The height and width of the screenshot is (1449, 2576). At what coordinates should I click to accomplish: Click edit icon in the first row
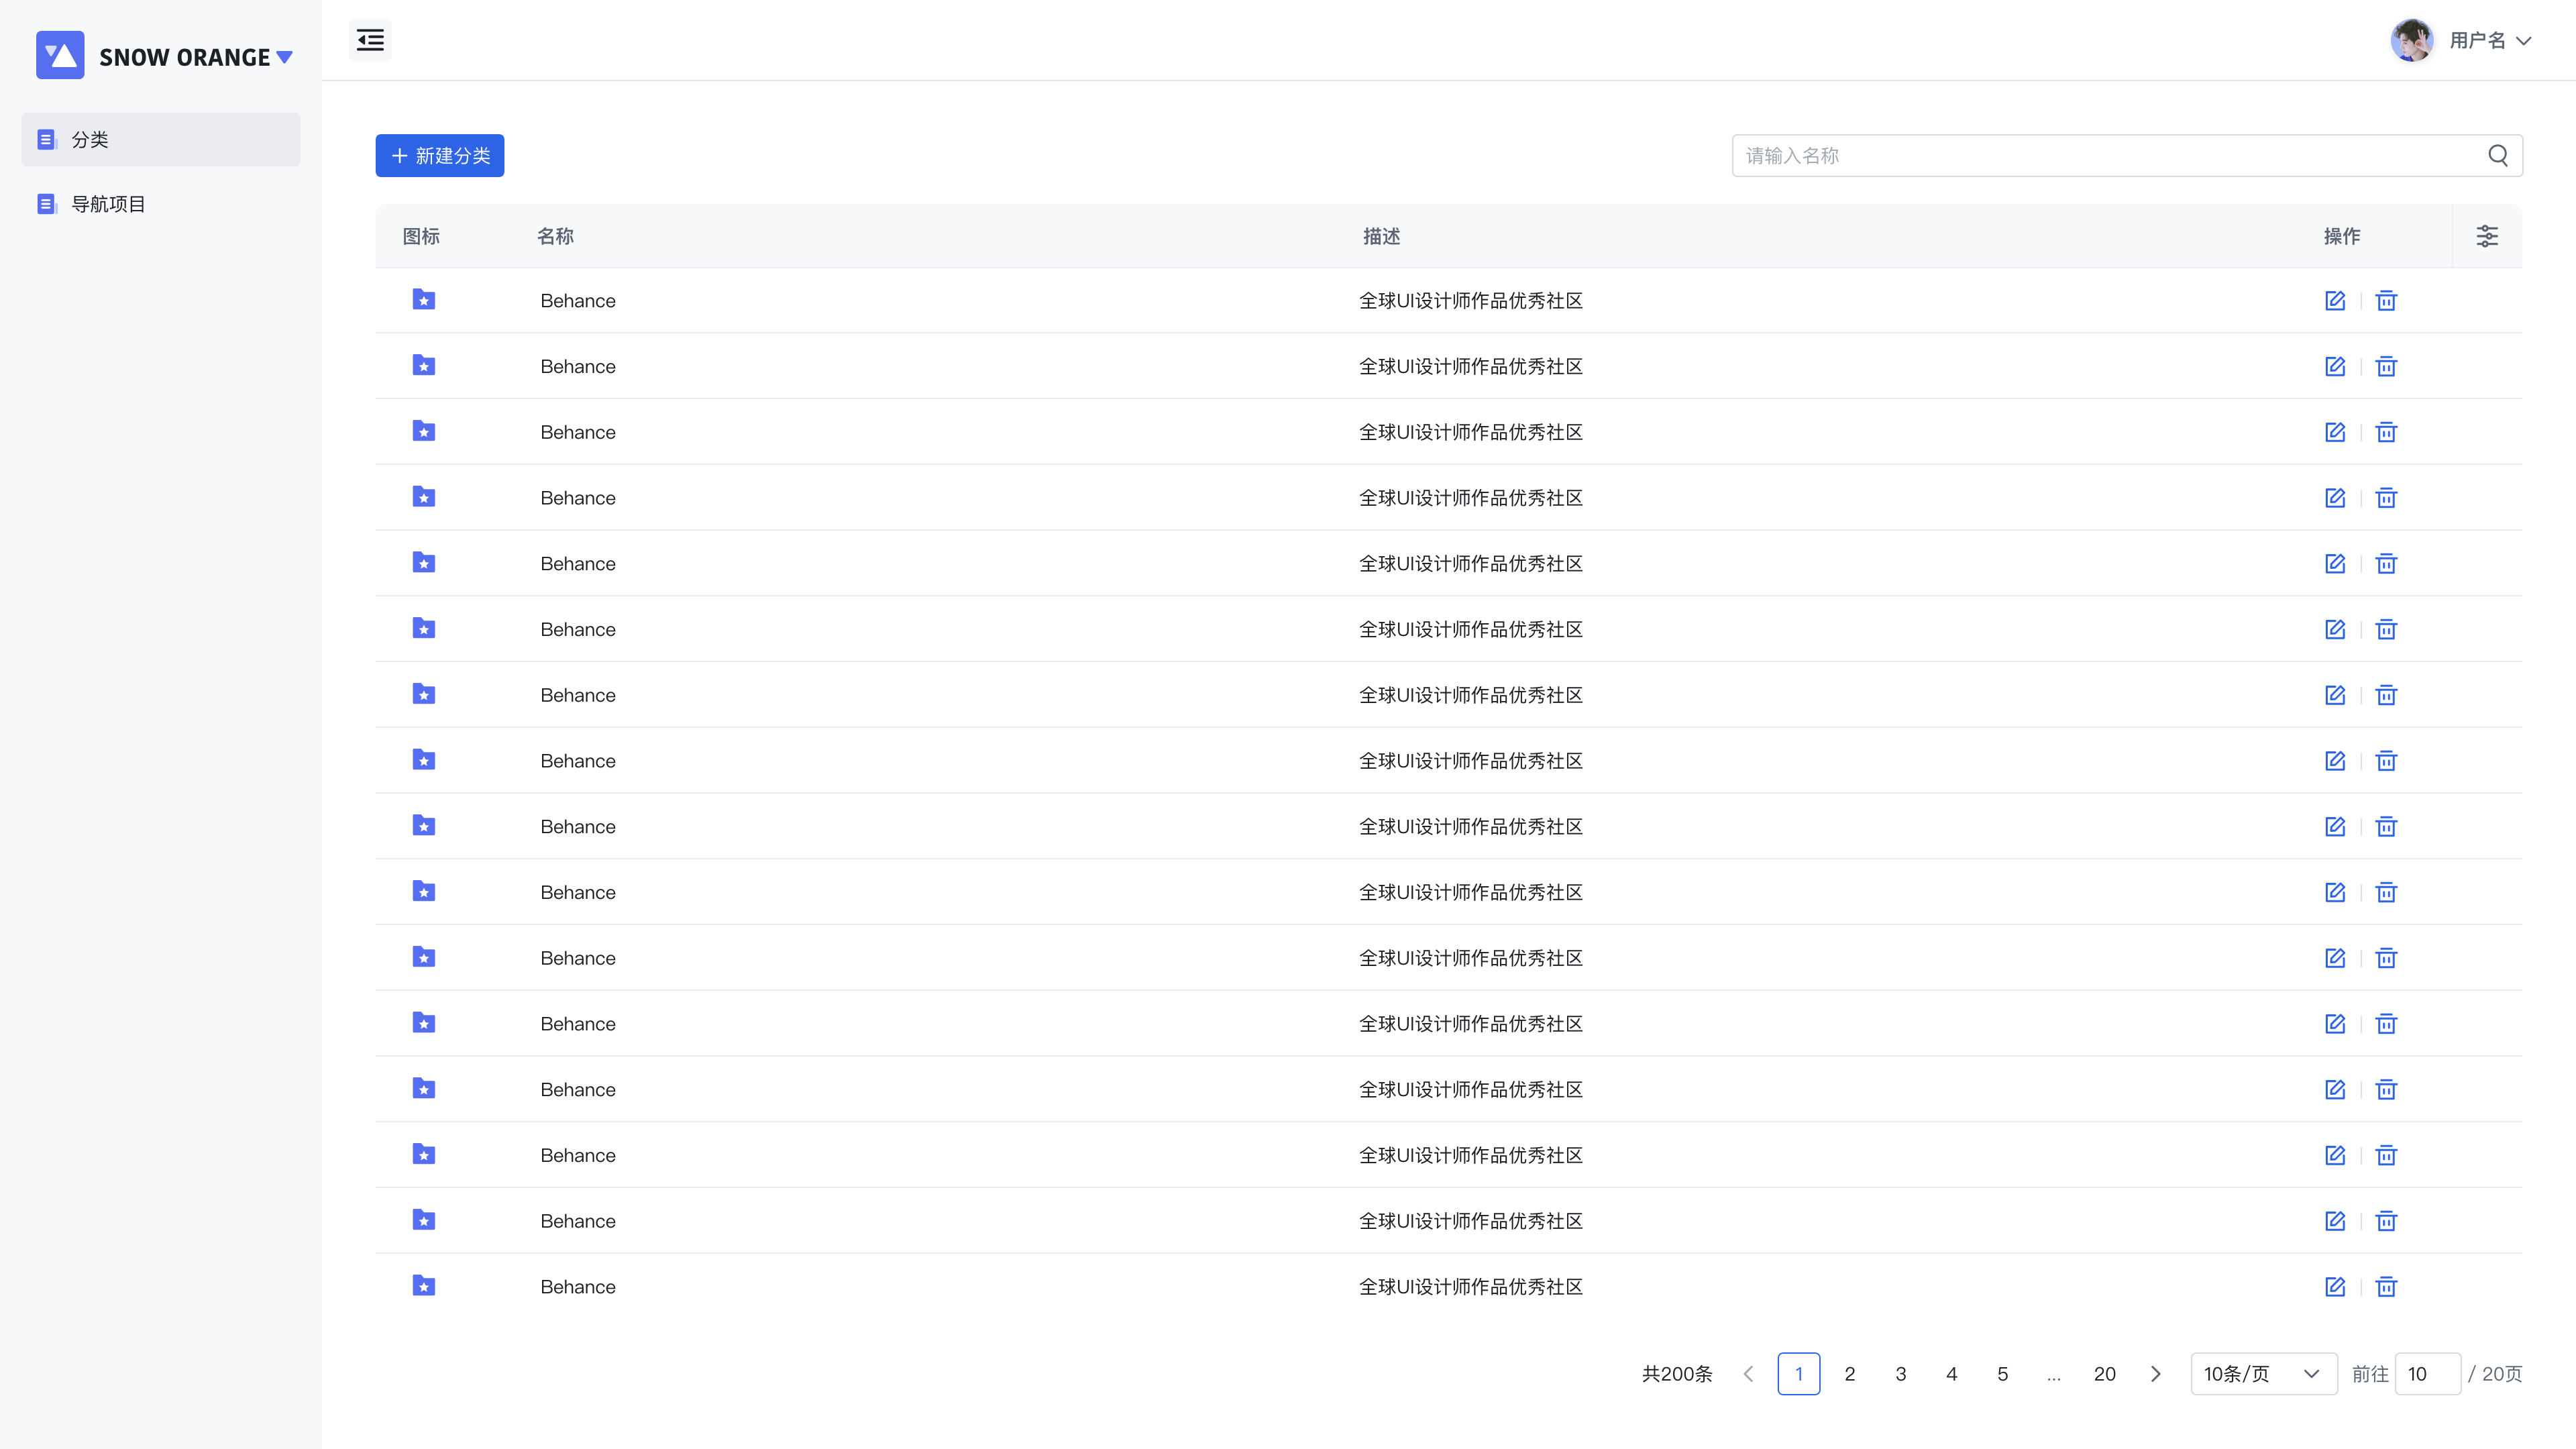click(2334, 301)
